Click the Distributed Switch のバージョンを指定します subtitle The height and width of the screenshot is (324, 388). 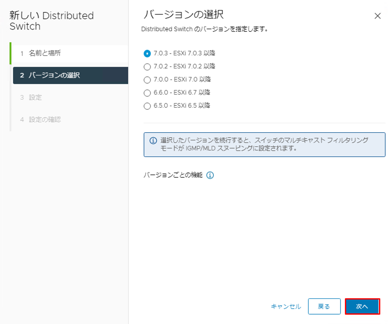(205, 29)
